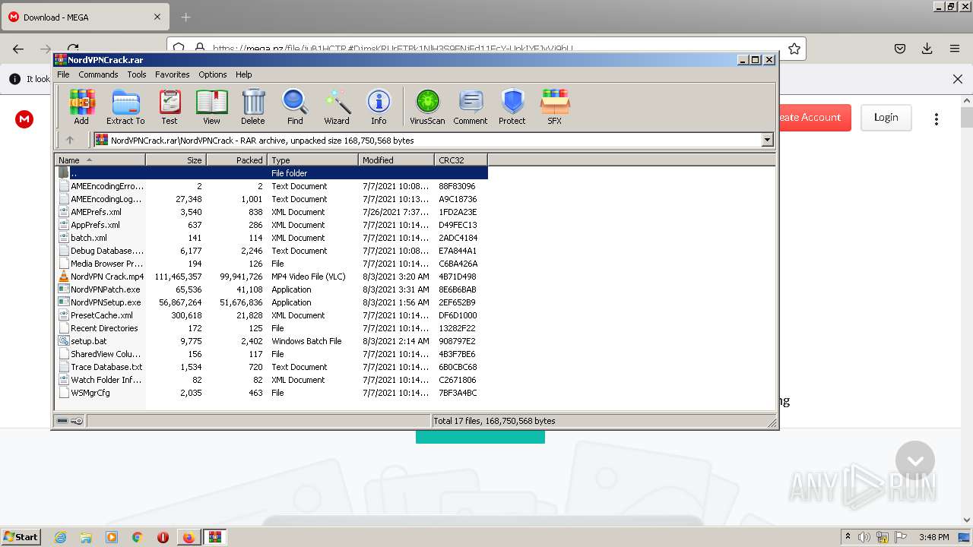Click the Protect shield icon
The image size is (973, 547).
(x=512, y=106)
